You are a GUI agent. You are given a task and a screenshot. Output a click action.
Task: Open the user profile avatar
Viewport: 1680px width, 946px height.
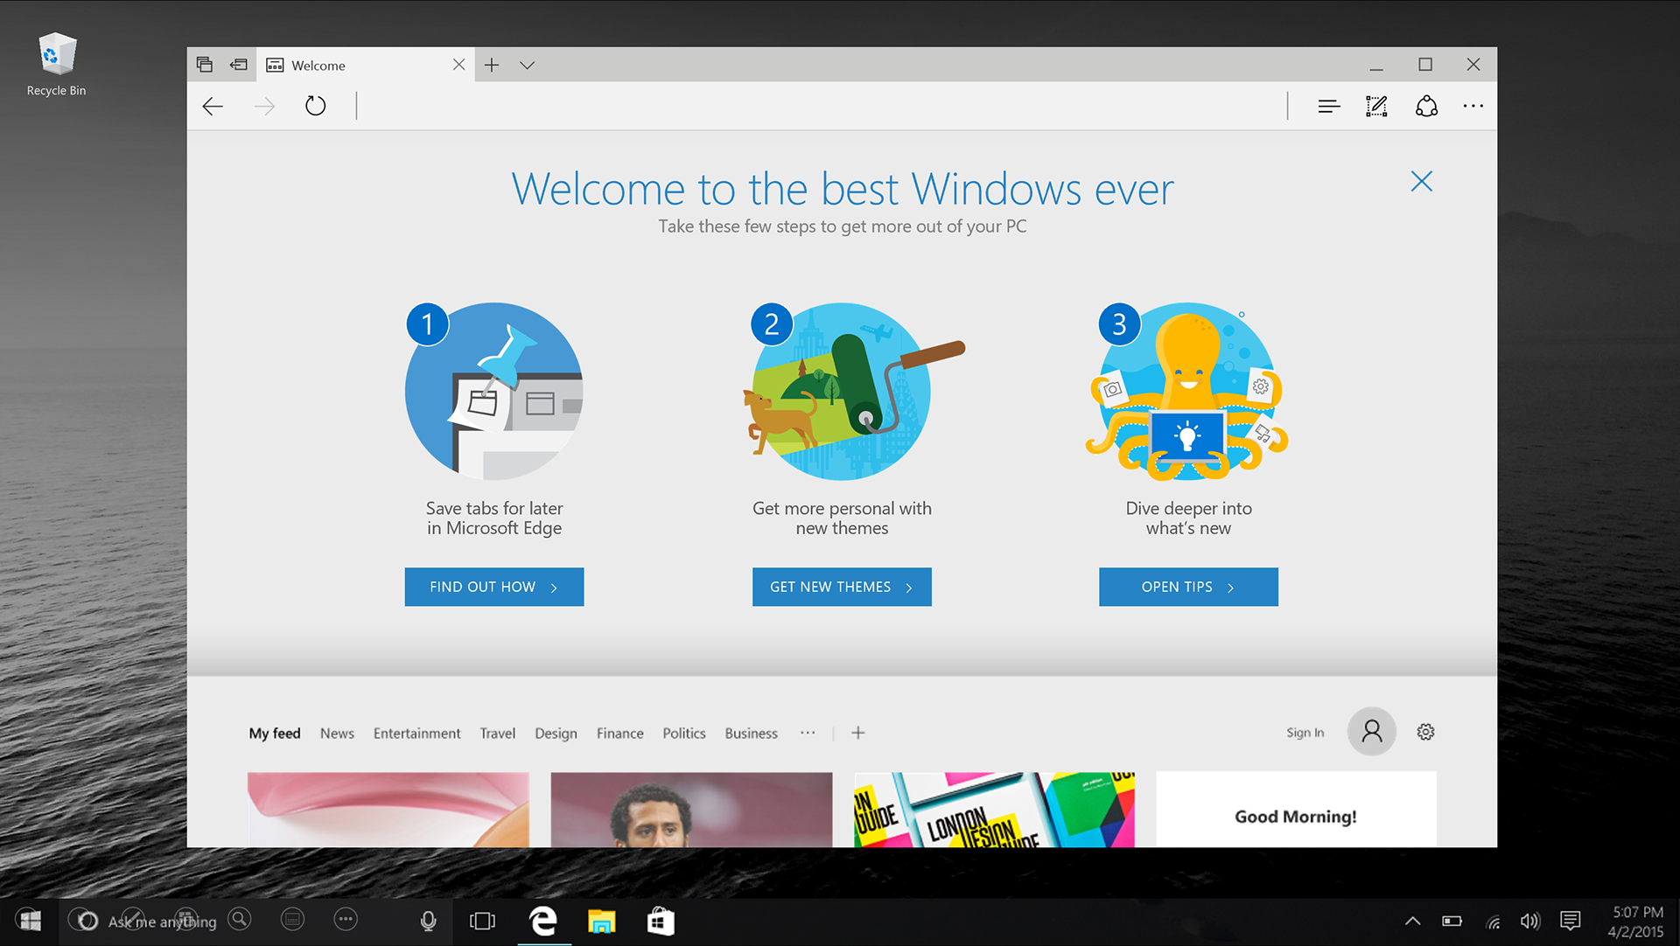1371,732
